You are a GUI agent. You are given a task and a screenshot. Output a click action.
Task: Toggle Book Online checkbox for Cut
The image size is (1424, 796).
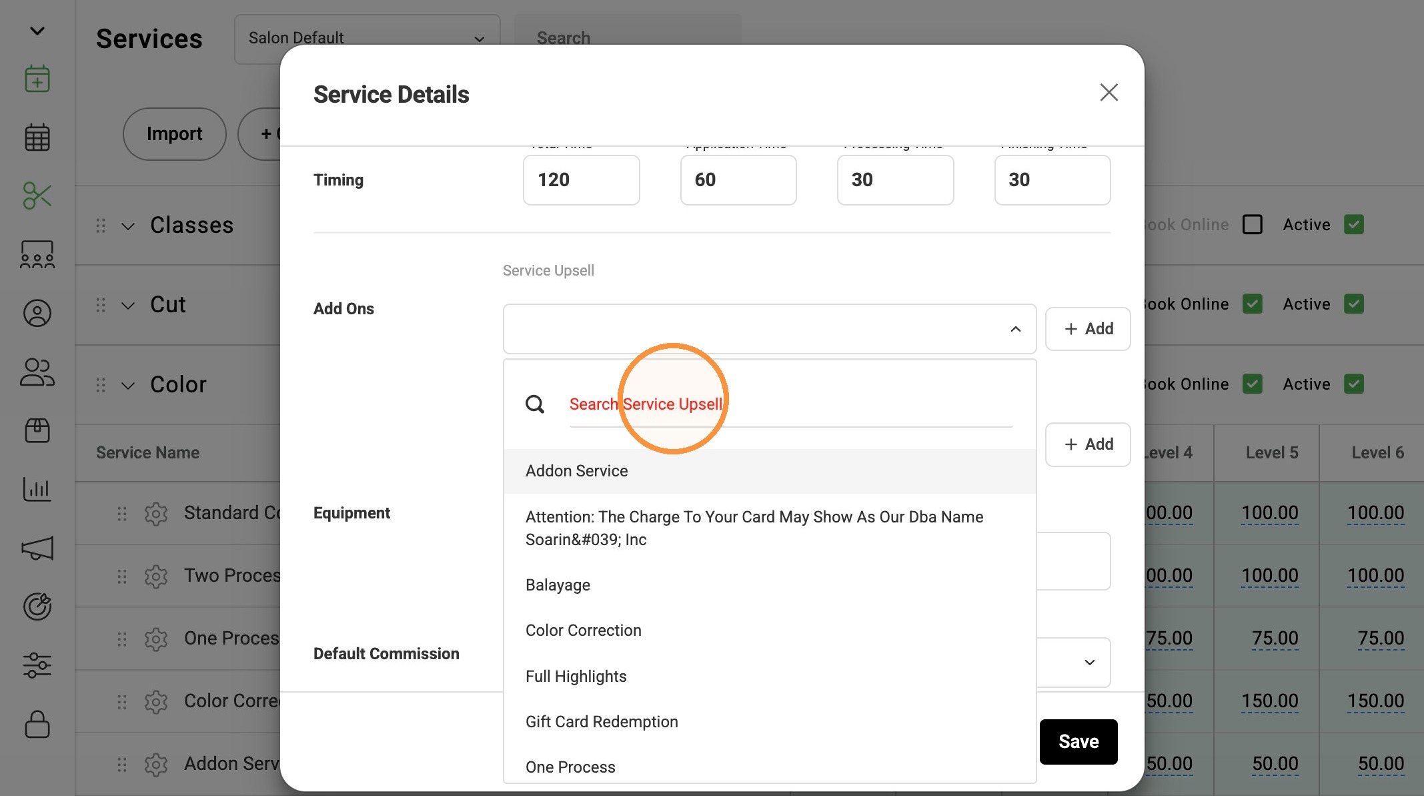tap(1253, 304)
